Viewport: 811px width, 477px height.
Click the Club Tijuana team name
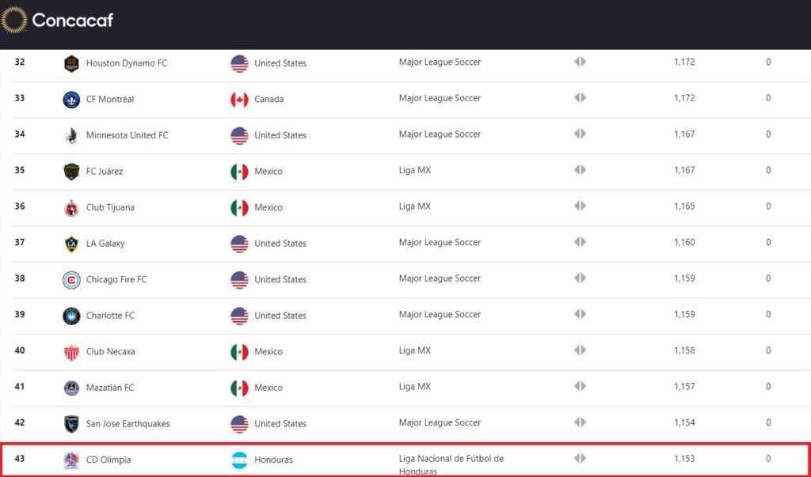110,208
